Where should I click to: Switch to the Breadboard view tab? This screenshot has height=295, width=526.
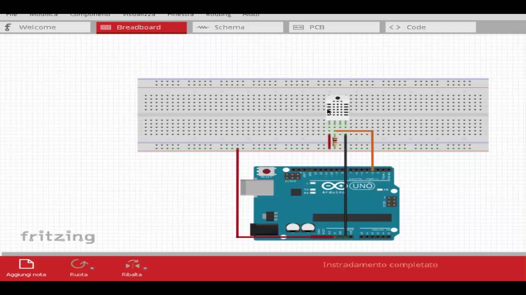point(141,27)
